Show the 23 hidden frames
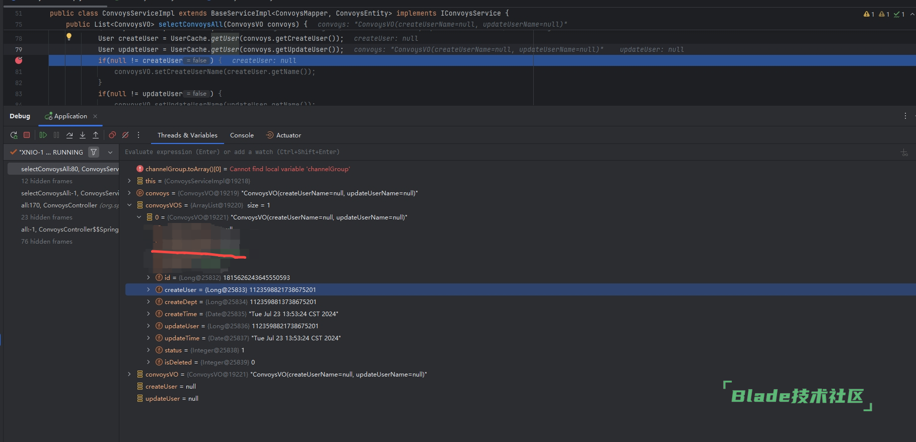This screenshot has width=916, height=442. [47, 217]
